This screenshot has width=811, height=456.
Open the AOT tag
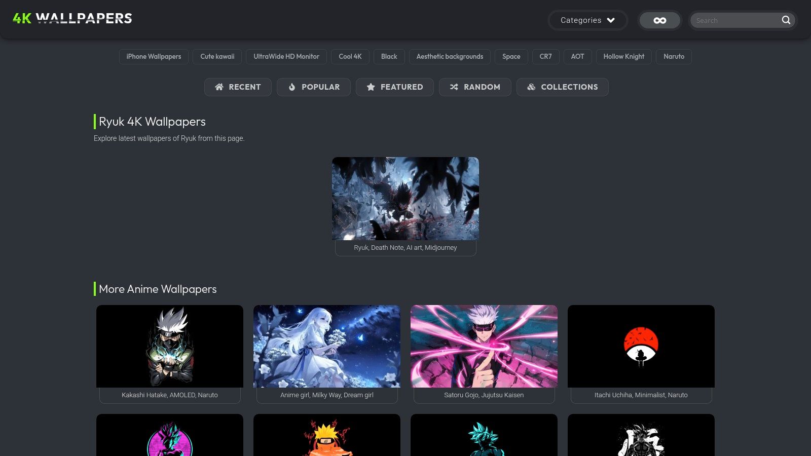578,57
